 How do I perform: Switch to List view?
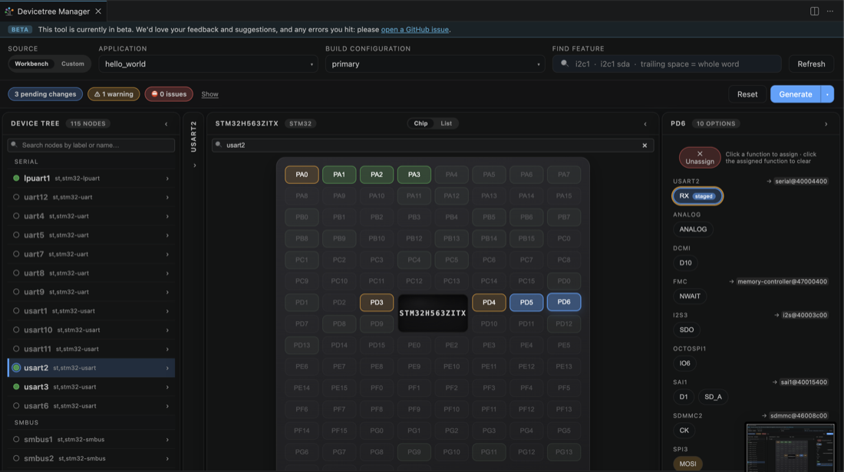click(447, 123)
